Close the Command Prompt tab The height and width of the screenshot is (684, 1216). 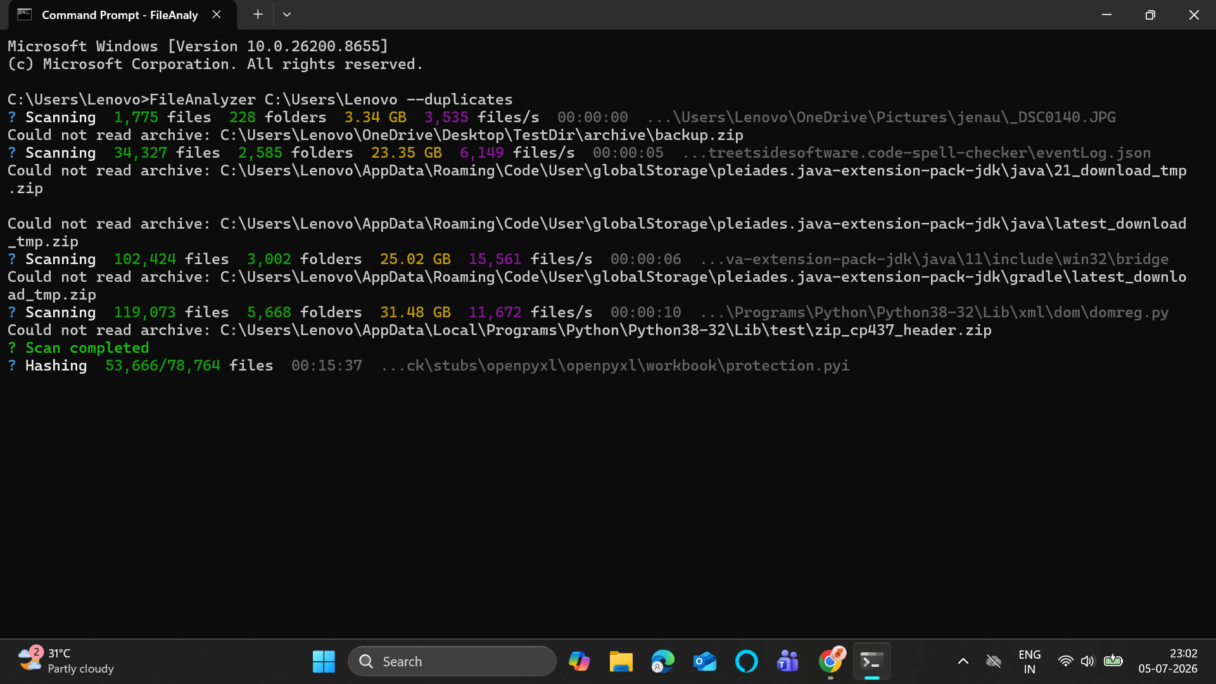(x=217, y=15)
